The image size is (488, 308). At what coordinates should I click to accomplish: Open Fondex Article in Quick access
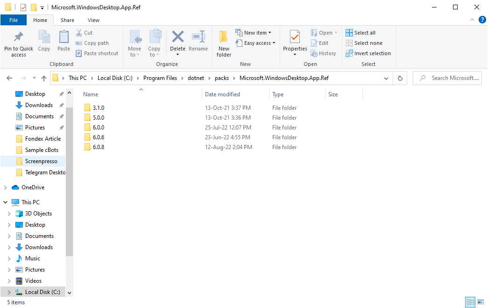(38, 139)
